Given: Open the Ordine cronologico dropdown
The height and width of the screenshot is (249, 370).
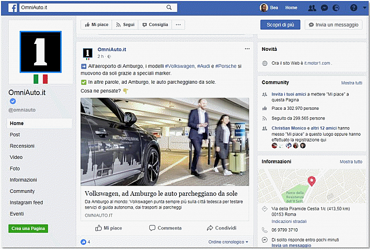Looking at the screenshot, I should (228, 242).
